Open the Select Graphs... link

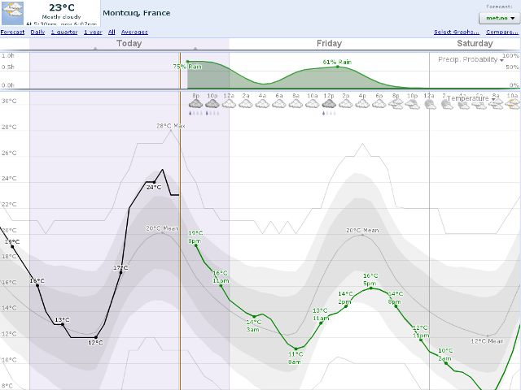456,32
